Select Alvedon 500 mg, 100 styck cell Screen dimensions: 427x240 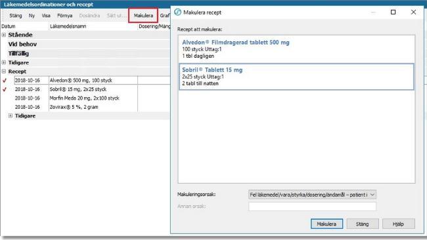[x=93, y=81]
